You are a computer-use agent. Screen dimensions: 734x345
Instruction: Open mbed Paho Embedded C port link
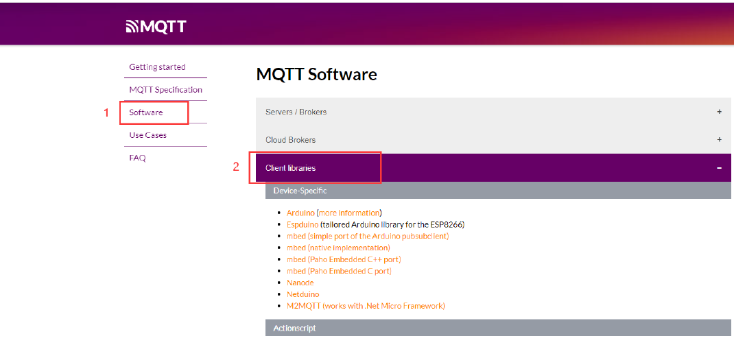coord(340,271)
